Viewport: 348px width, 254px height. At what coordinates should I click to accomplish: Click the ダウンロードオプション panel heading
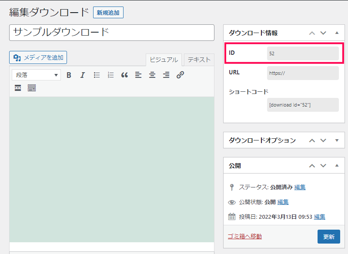pyautogui.click(x=262, y=140)
